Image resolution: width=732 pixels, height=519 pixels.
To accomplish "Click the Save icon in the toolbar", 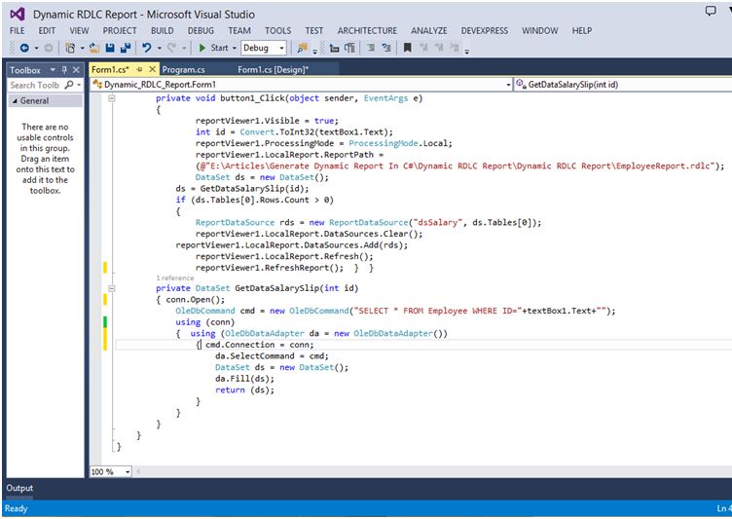I will 110,48.
